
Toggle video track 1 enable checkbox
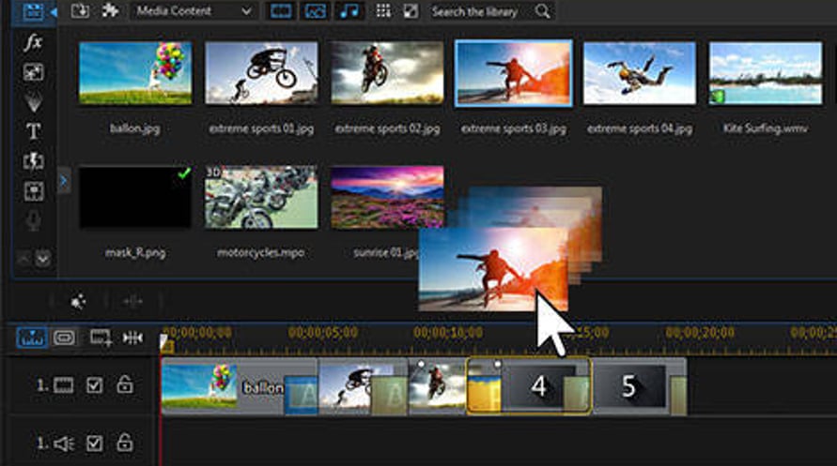(x=95, y=385)
